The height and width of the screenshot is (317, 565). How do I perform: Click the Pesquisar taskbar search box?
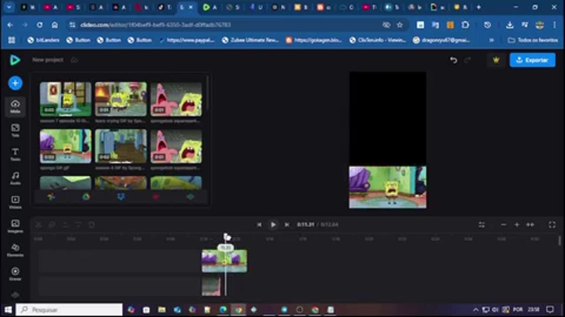coord(70,310)
